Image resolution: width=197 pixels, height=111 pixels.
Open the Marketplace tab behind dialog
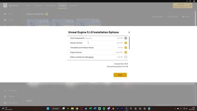[x=50, y=6]
